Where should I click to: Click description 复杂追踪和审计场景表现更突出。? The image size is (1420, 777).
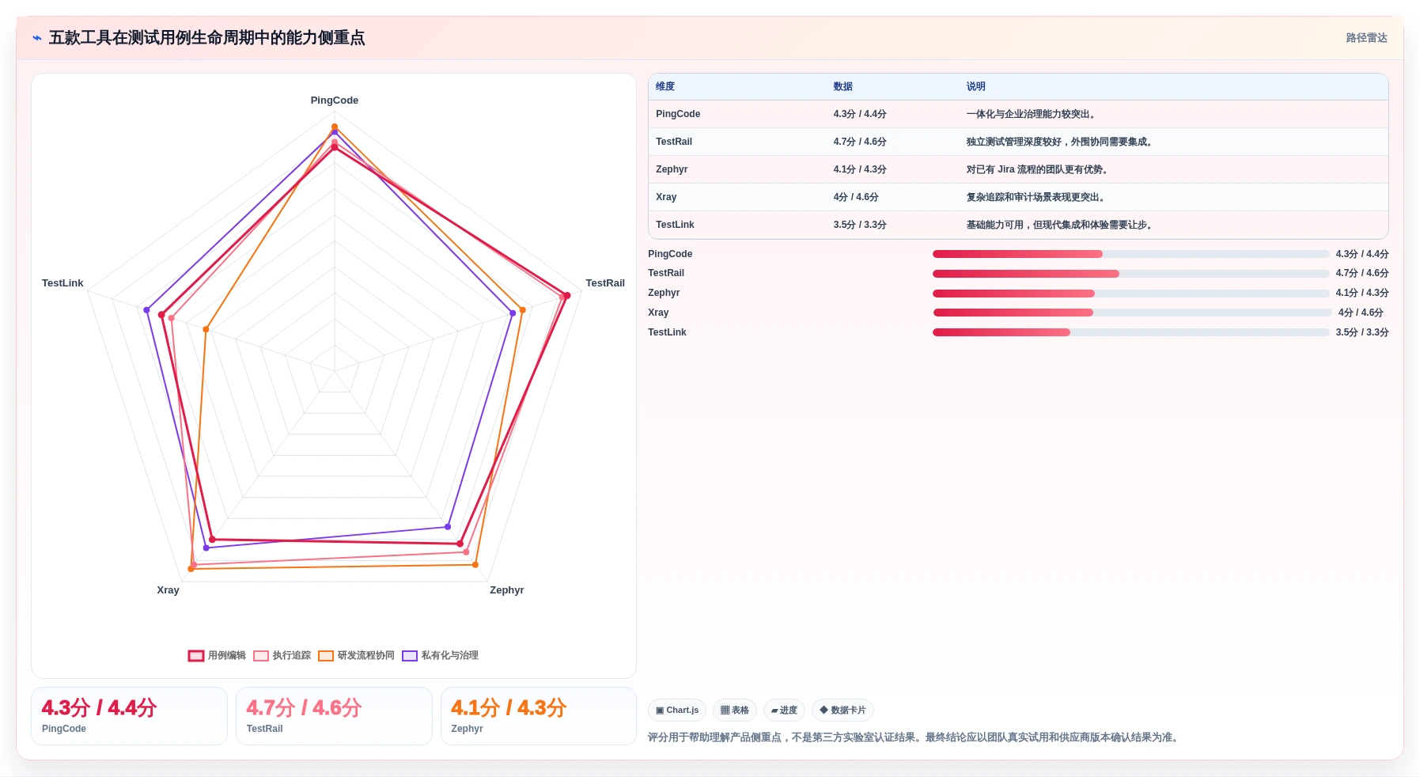(1037, 197)
